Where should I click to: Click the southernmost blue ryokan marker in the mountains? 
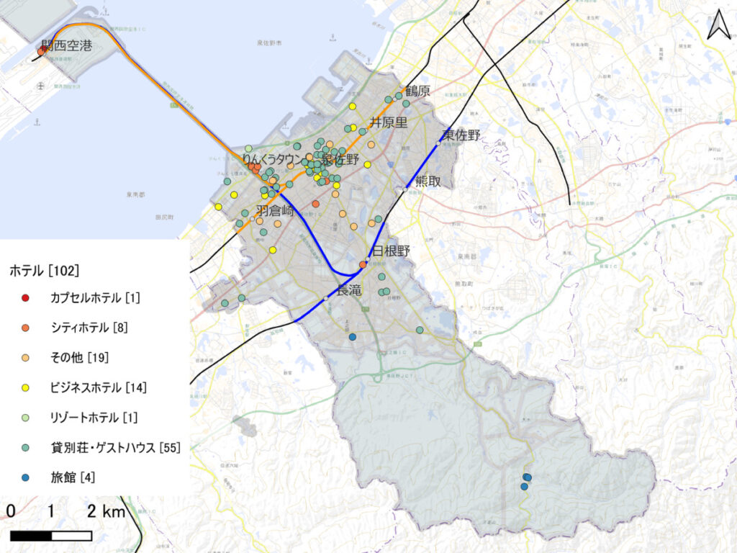coord(524,487)
